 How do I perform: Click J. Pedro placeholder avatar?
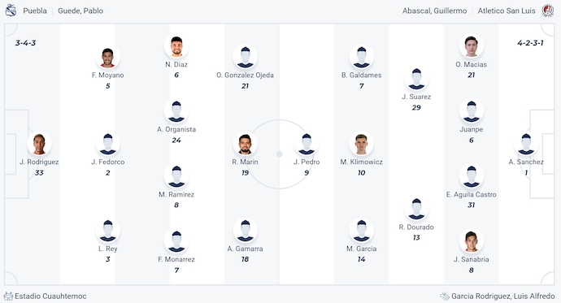[x=307, y=144]
